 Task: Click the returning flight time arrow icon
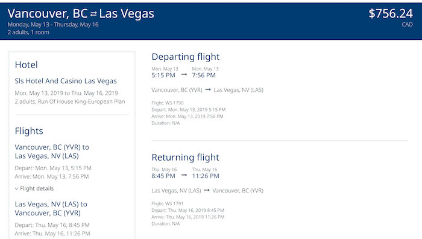point(184,175)
